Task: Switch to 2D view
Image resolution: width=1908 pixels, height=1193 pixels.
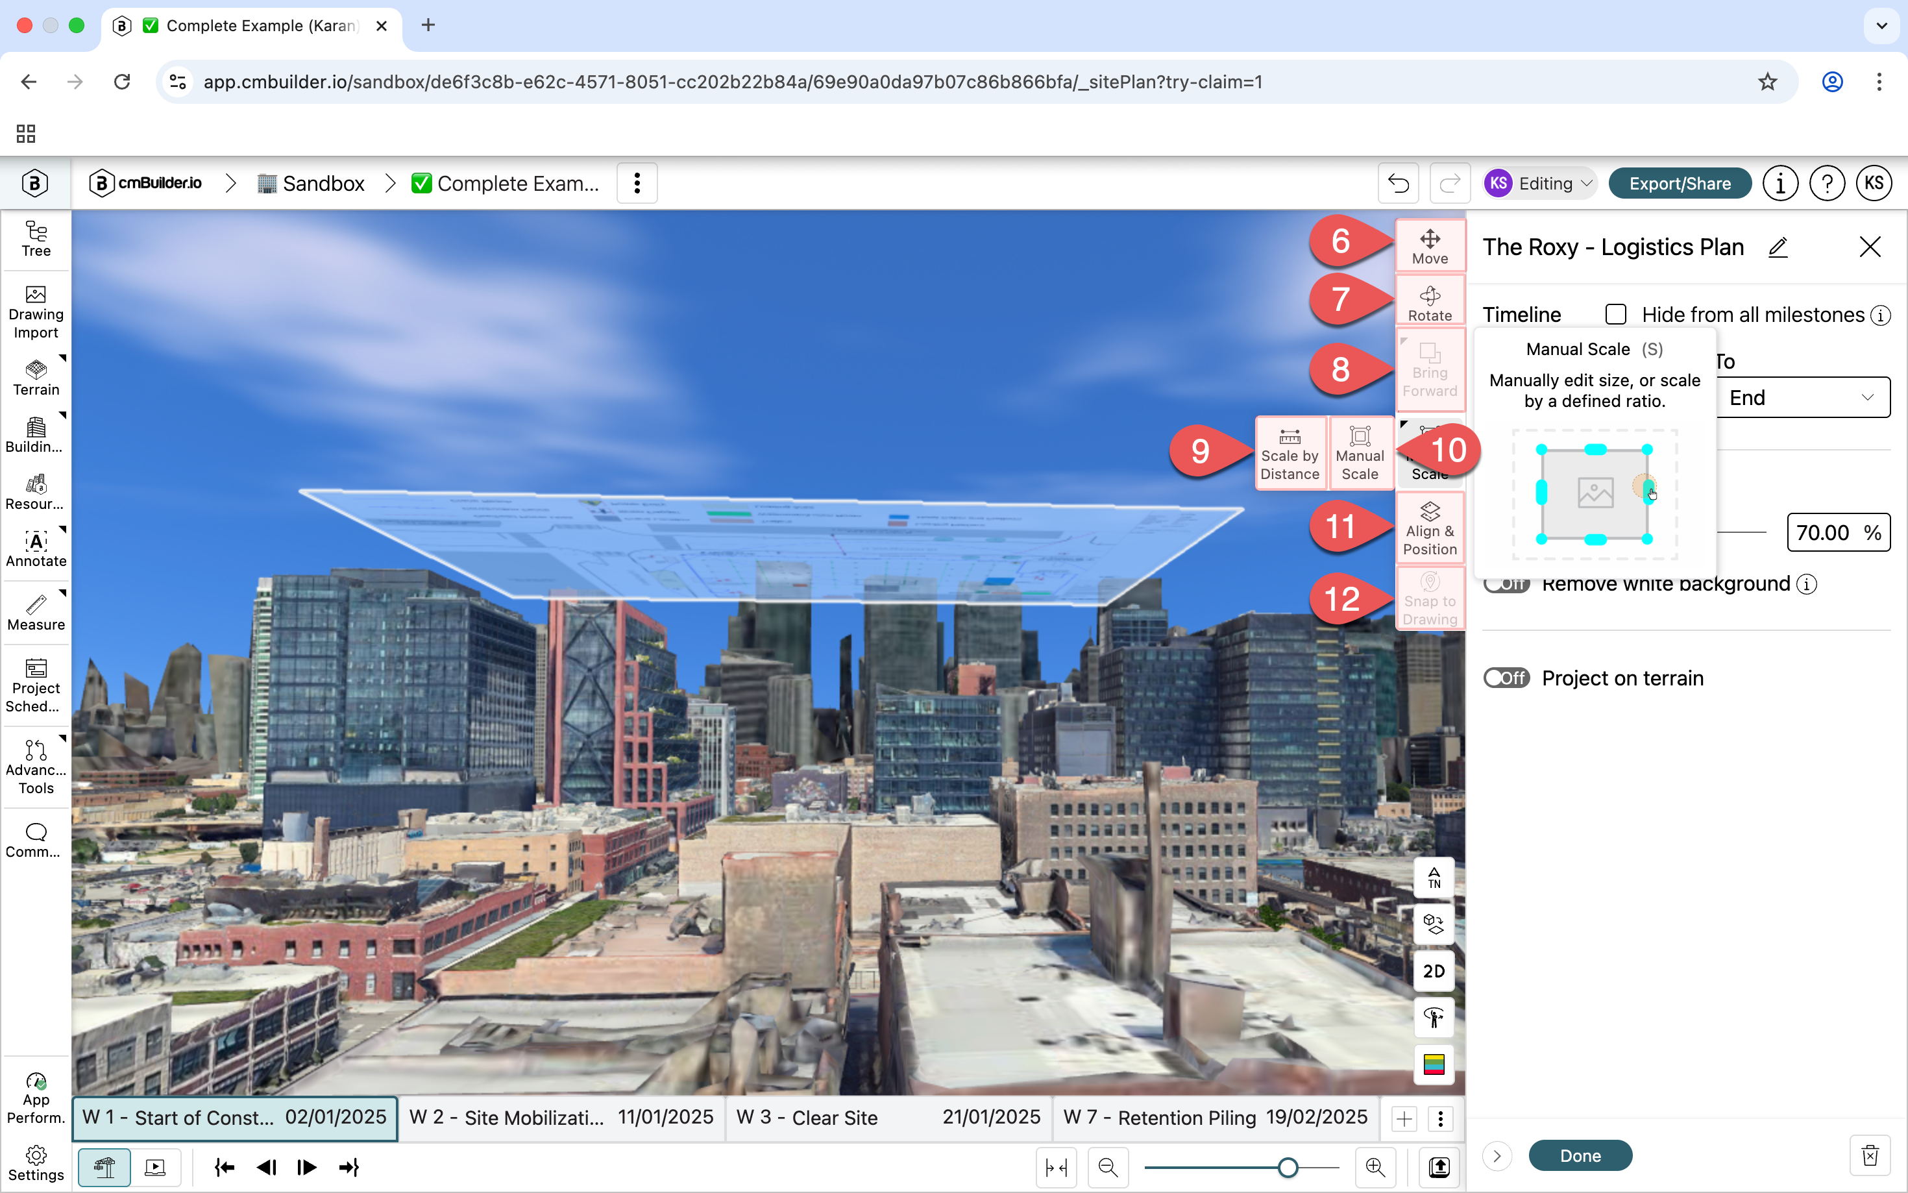Action: pyautogui.click(x=1433, y=971)
